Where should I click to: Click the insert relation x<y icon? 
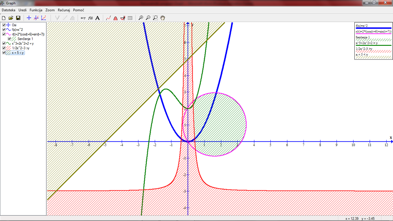(83, 18)
